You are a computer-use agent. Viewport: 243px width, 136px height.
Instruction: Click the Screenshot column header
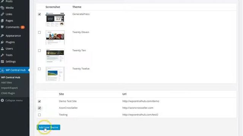coord(53,7)
